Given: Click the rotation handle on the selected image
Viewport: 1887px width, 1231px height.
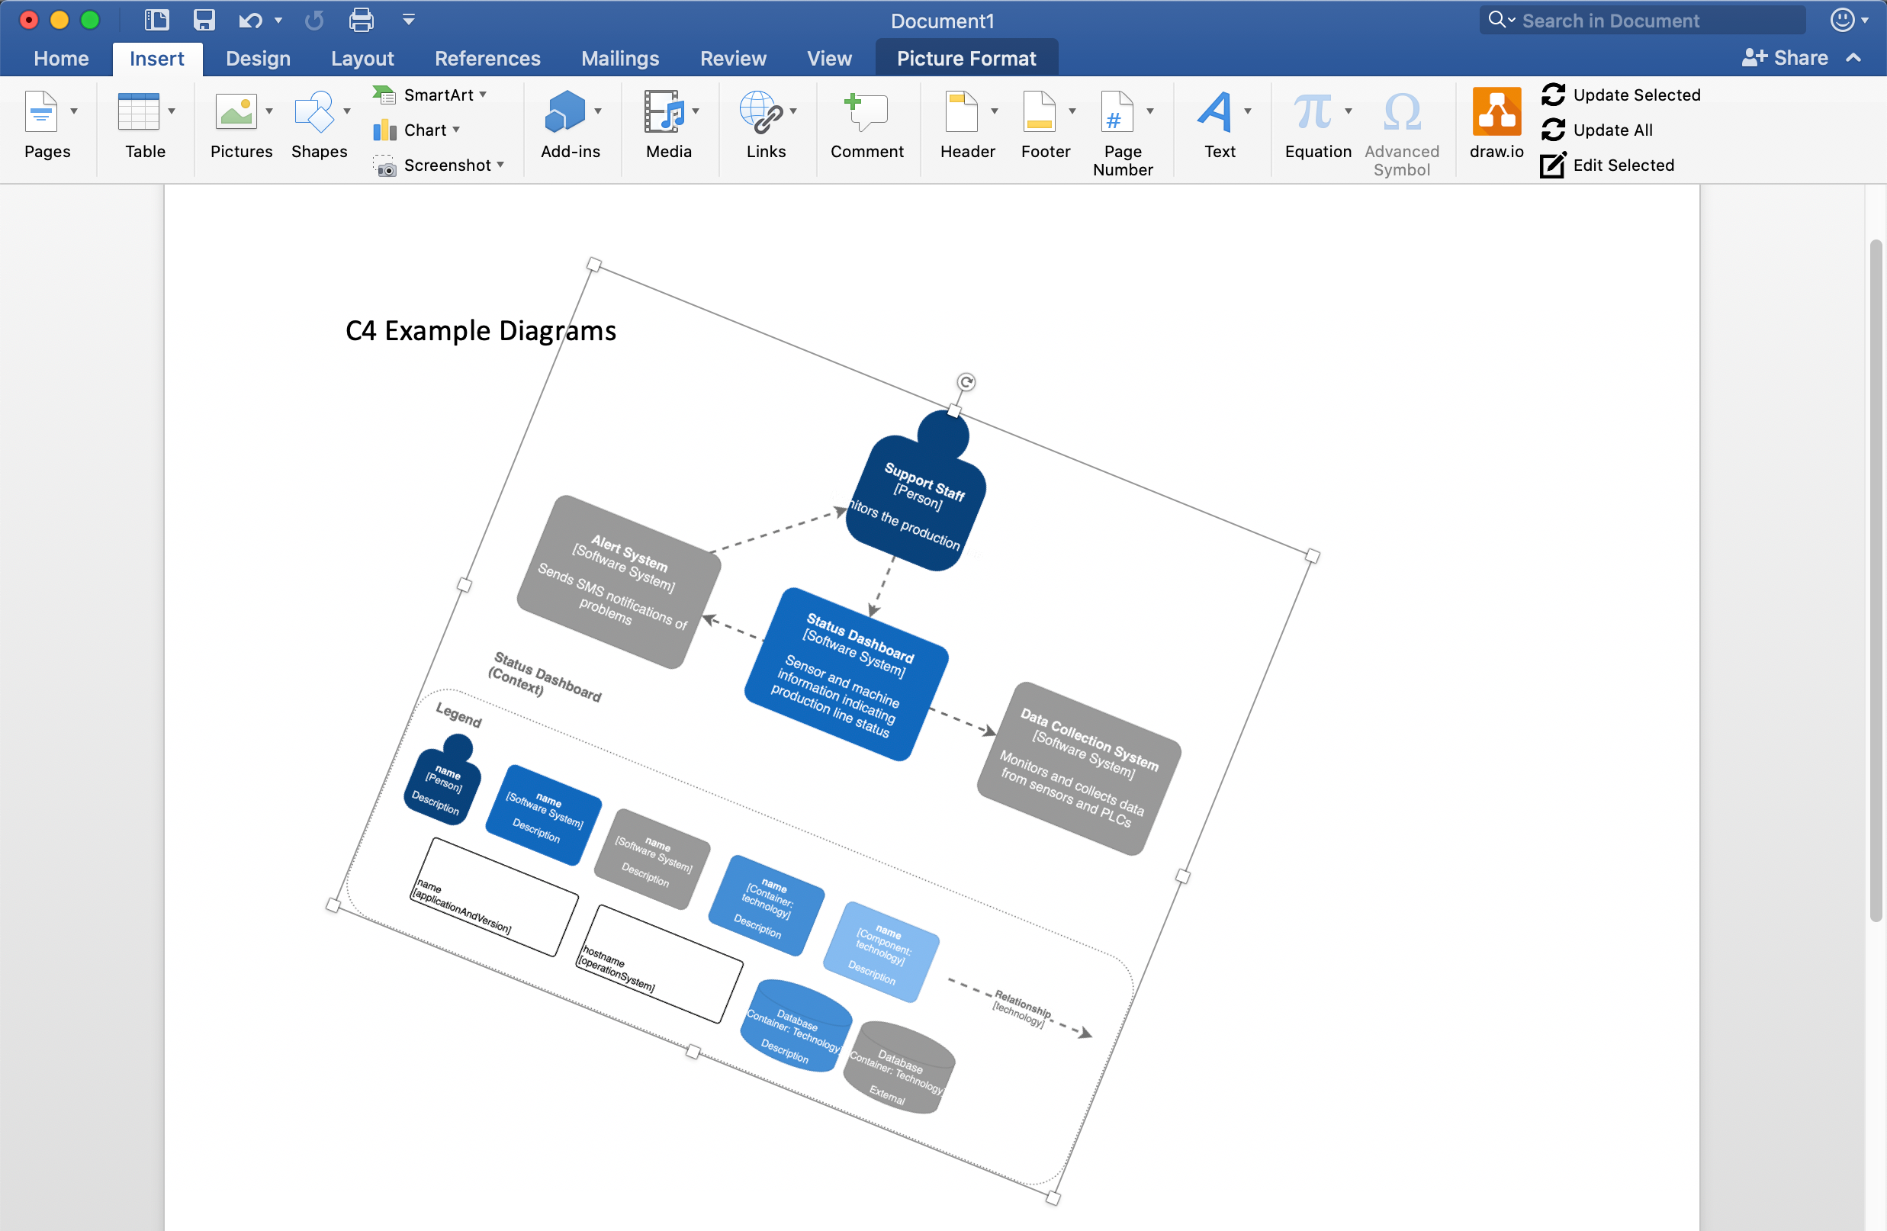Looking at the screenshot, I should click(x=966, y=381).
